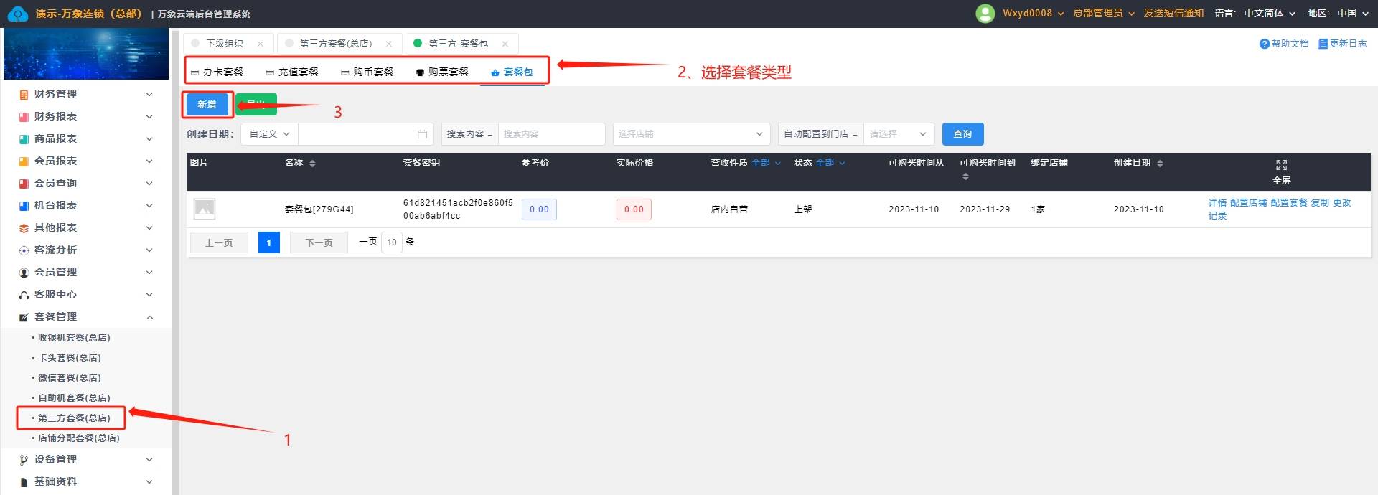This screenshot has height=495, width=1378.
Task: Open the 帮助文档 help link
Action: [x=1285, y=44]
